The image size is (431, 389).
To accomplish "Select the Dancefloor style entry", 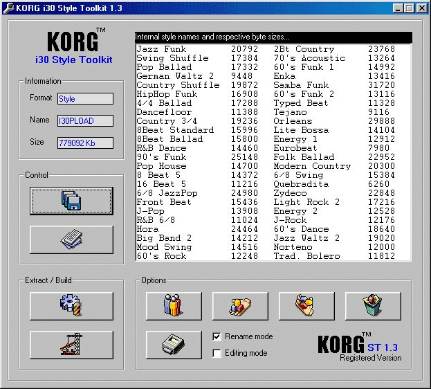I will point(164,112).
